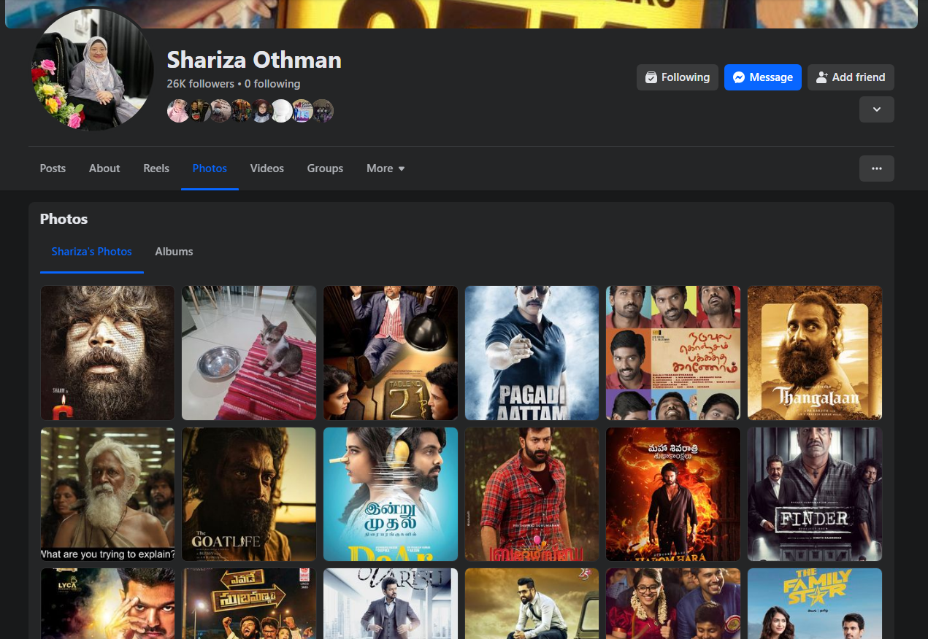Expand the More tab dropdown

pyautogui.click(x=386, y=169)
